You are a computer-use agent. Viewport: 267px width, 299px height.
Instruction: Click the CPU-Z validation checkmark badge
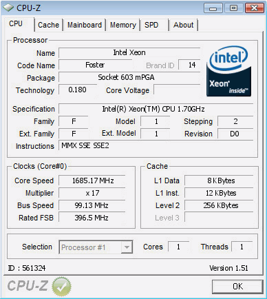61,286
